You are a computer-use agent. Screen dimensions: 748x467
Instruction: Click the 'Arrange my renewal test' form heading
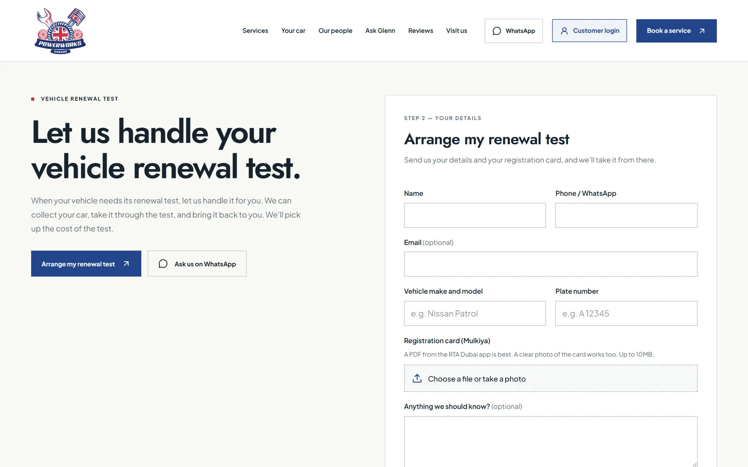click(x=487, y=139)
